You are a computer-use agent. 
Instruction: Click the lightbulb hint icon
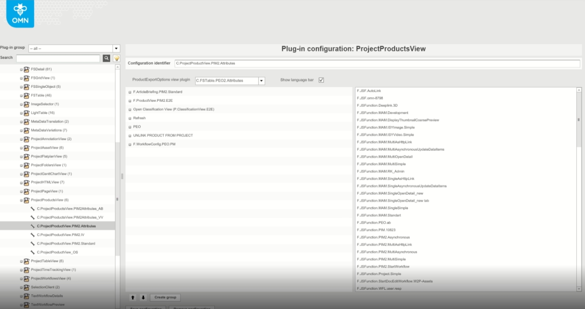tap(116, 58)
